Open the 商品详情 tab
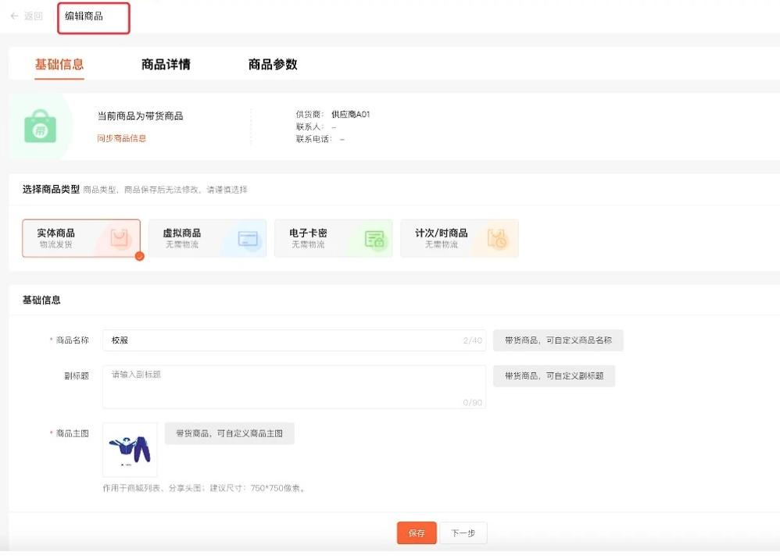Viewport: 780px width, 559px height. pyautogui.click(x=166, y=64)
